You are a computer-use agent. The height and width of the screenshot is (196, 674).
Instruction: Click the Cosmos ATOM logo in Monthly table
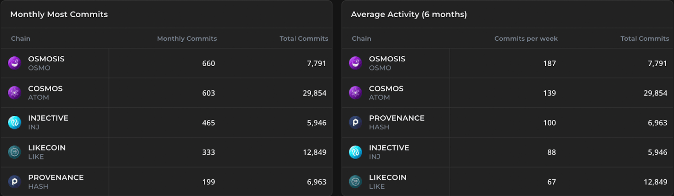click(x=15, y=93)
